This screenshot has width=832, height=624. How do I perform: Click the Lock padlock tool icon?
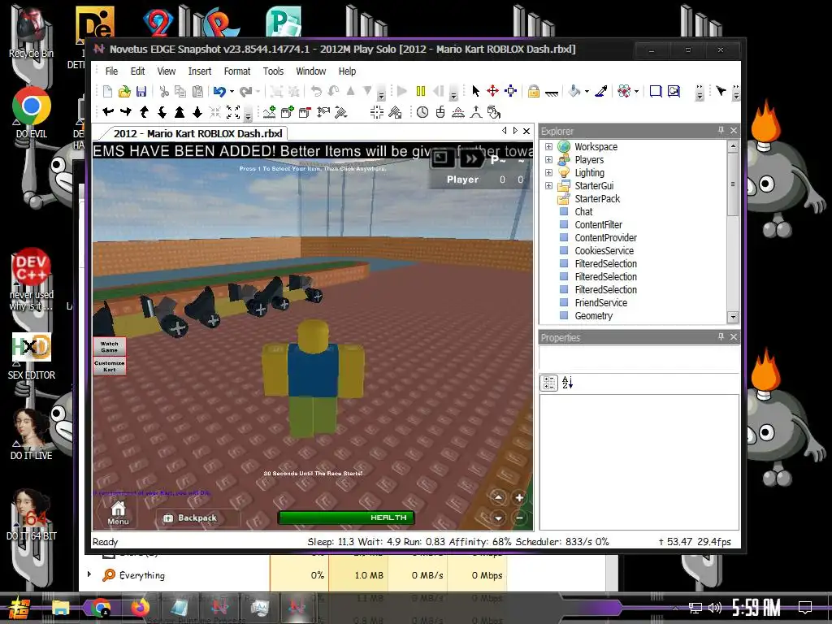533,91
